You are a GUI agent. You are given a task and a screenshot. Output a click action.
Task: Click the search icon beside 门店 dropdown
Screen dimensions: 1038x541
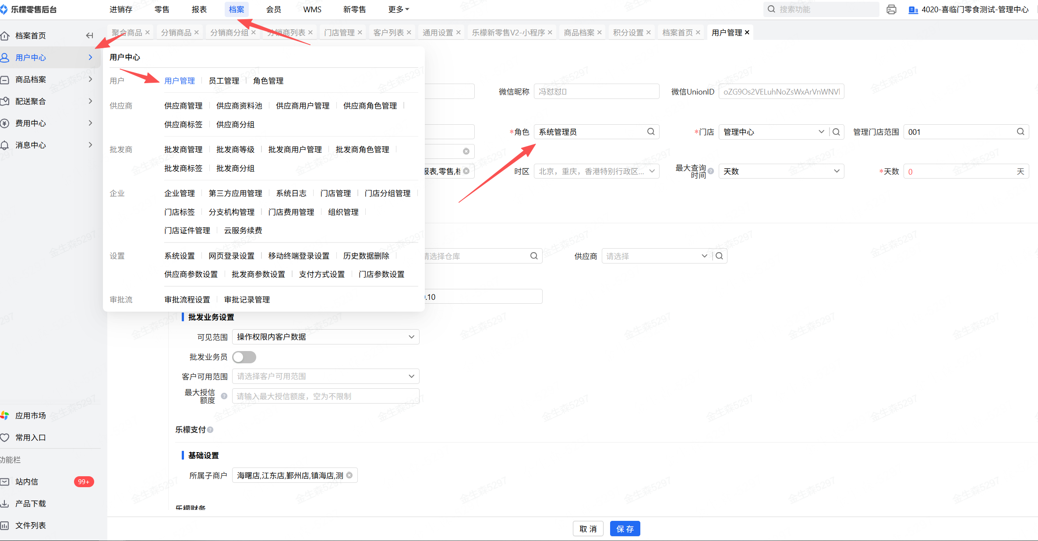point(836,132)
